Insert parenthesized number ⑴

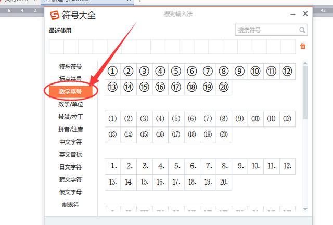(x=112, y=119)
